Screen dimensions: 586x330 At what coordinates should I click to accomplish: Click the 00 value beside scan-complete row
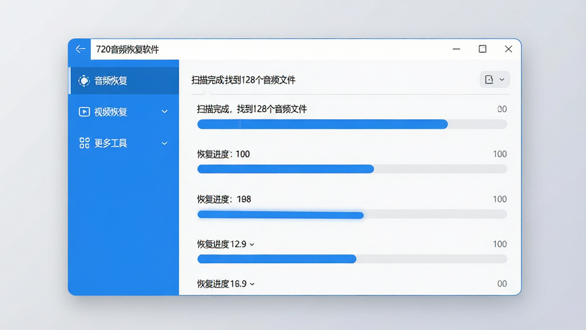pos(502,109)
